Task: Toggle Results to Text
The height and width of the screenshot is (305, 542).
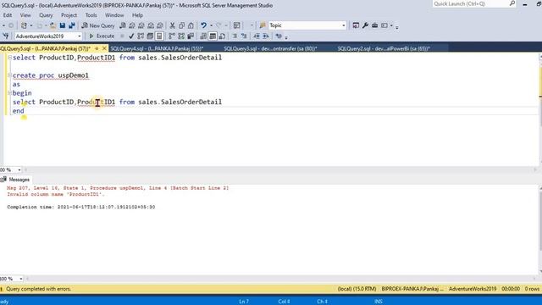Action: click(203, 36)
